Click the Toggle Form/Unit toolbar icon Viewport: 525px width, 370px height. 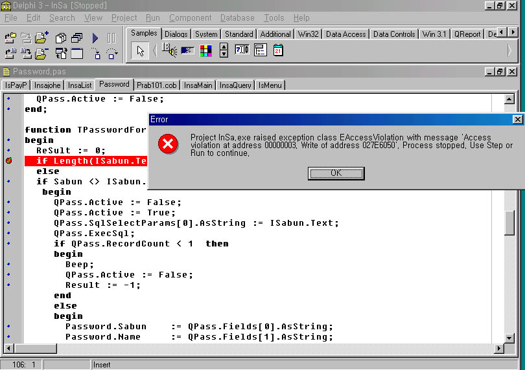(62, 54)
